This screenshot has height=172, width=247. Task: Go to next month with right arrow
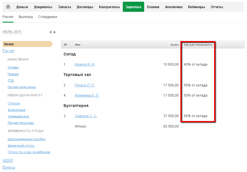[55, 32]
